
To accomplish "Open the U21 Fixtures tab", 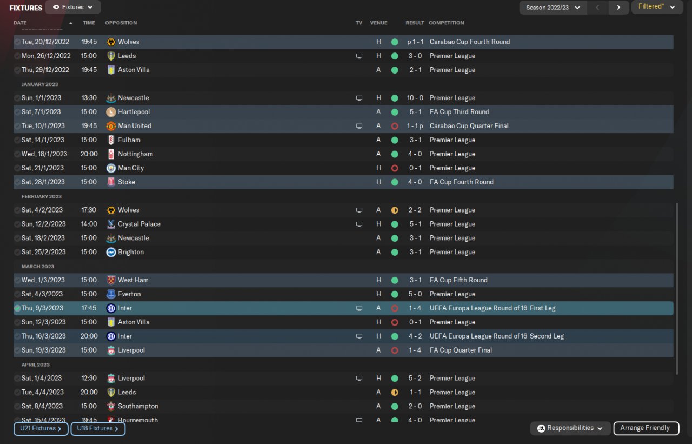I will (x=41, y=429).
